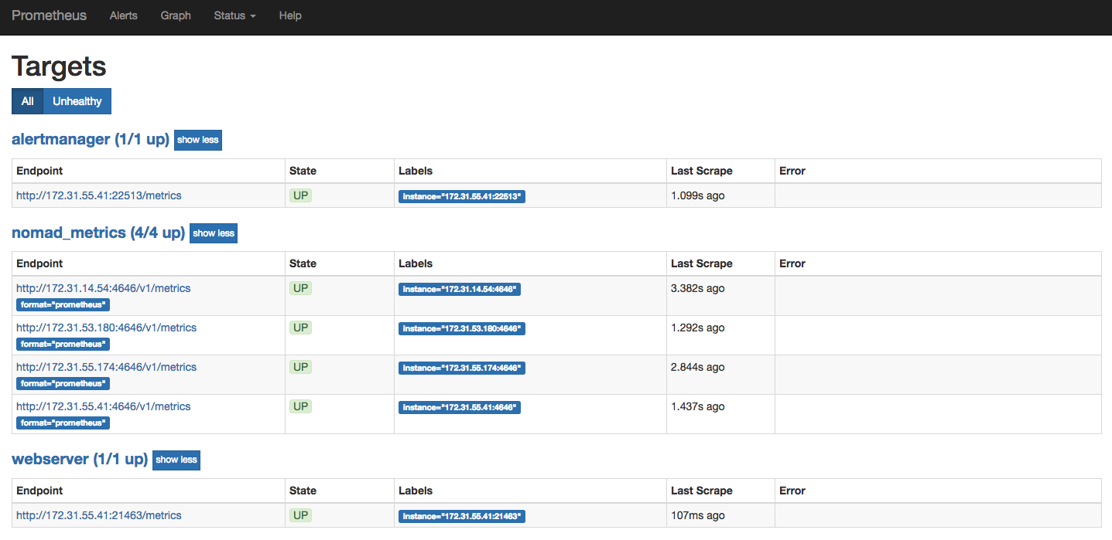The image size is (1112, 540).
Task: Open nomad endpoint 172.31.55.41:4646 metrics link
Action: (x=103, y=406)
